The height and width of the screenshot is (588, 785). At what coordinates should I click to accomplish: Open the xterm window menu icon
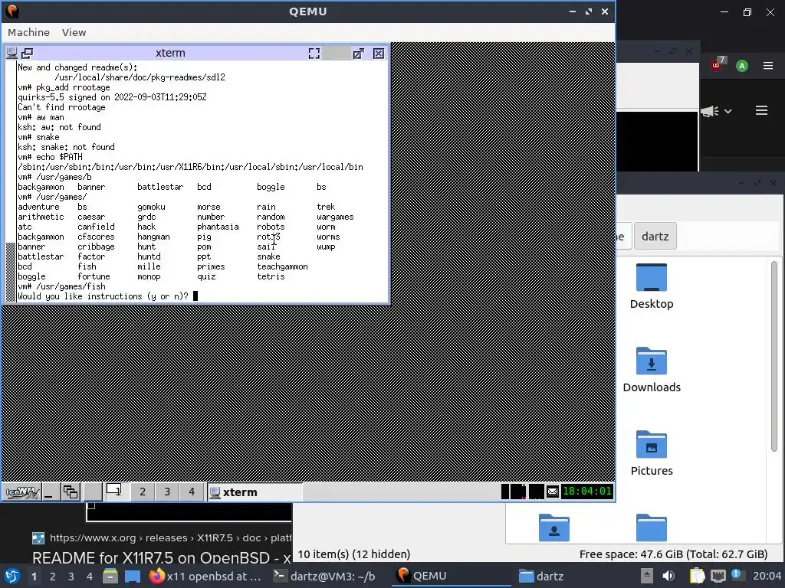point(11,53)
